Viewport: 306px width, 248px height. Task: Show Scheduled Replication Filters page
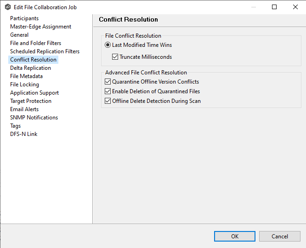click(x=45, y=51)
